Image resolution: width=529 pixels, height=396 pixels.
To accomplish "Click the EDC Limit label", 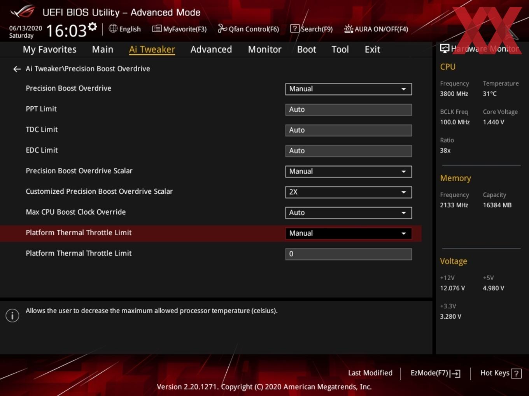I will click(42, 150).
